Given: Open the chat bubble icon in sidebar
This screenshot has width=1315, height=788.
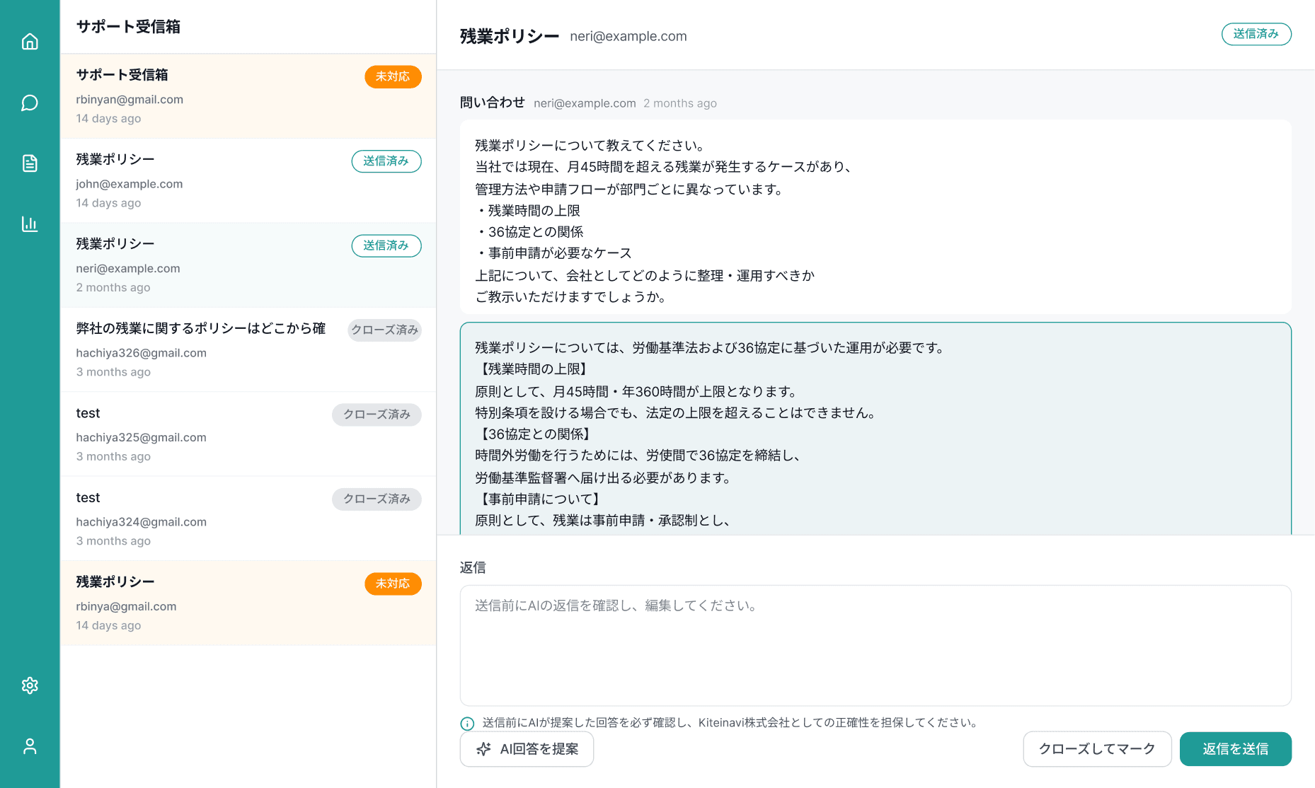Looking at the screenshot, I should coord(30,103).
